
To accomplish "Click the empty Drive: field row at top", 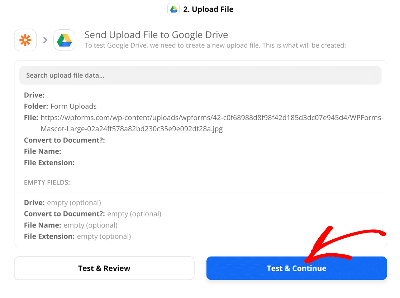I will [x=34, y=95].
